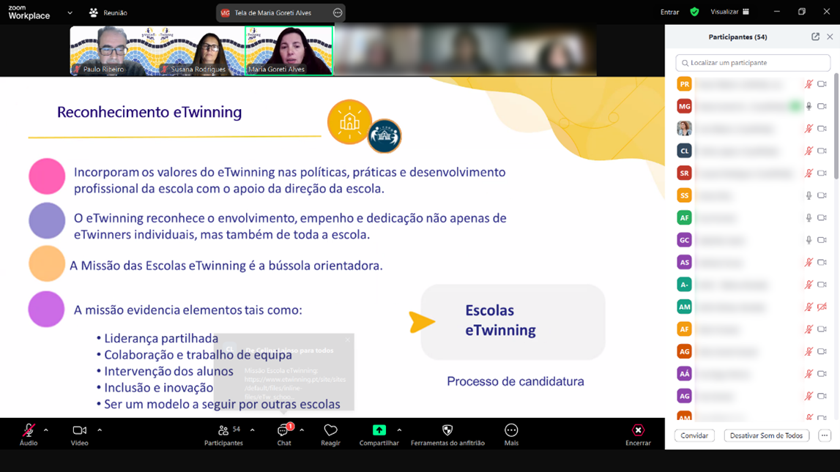
Task: Select Maria Goreti Alves's video thumbnail
Action: tap(289, 50)
